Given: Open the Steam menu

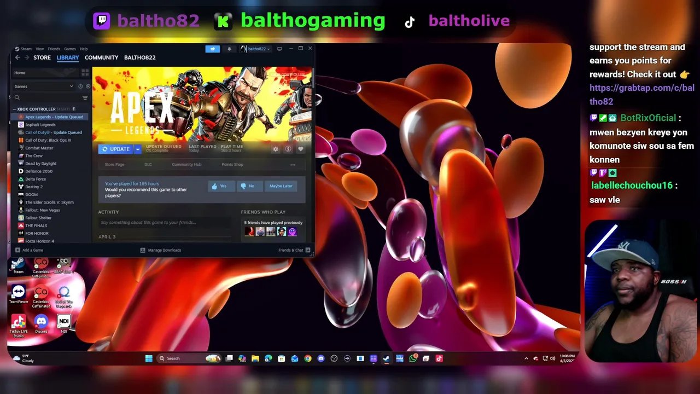Looking at the screenshot, I should point(26,49).
